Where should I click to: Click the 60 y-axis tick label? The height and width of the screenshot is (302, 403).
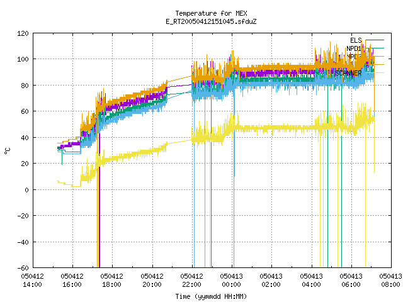coord(25,111)
